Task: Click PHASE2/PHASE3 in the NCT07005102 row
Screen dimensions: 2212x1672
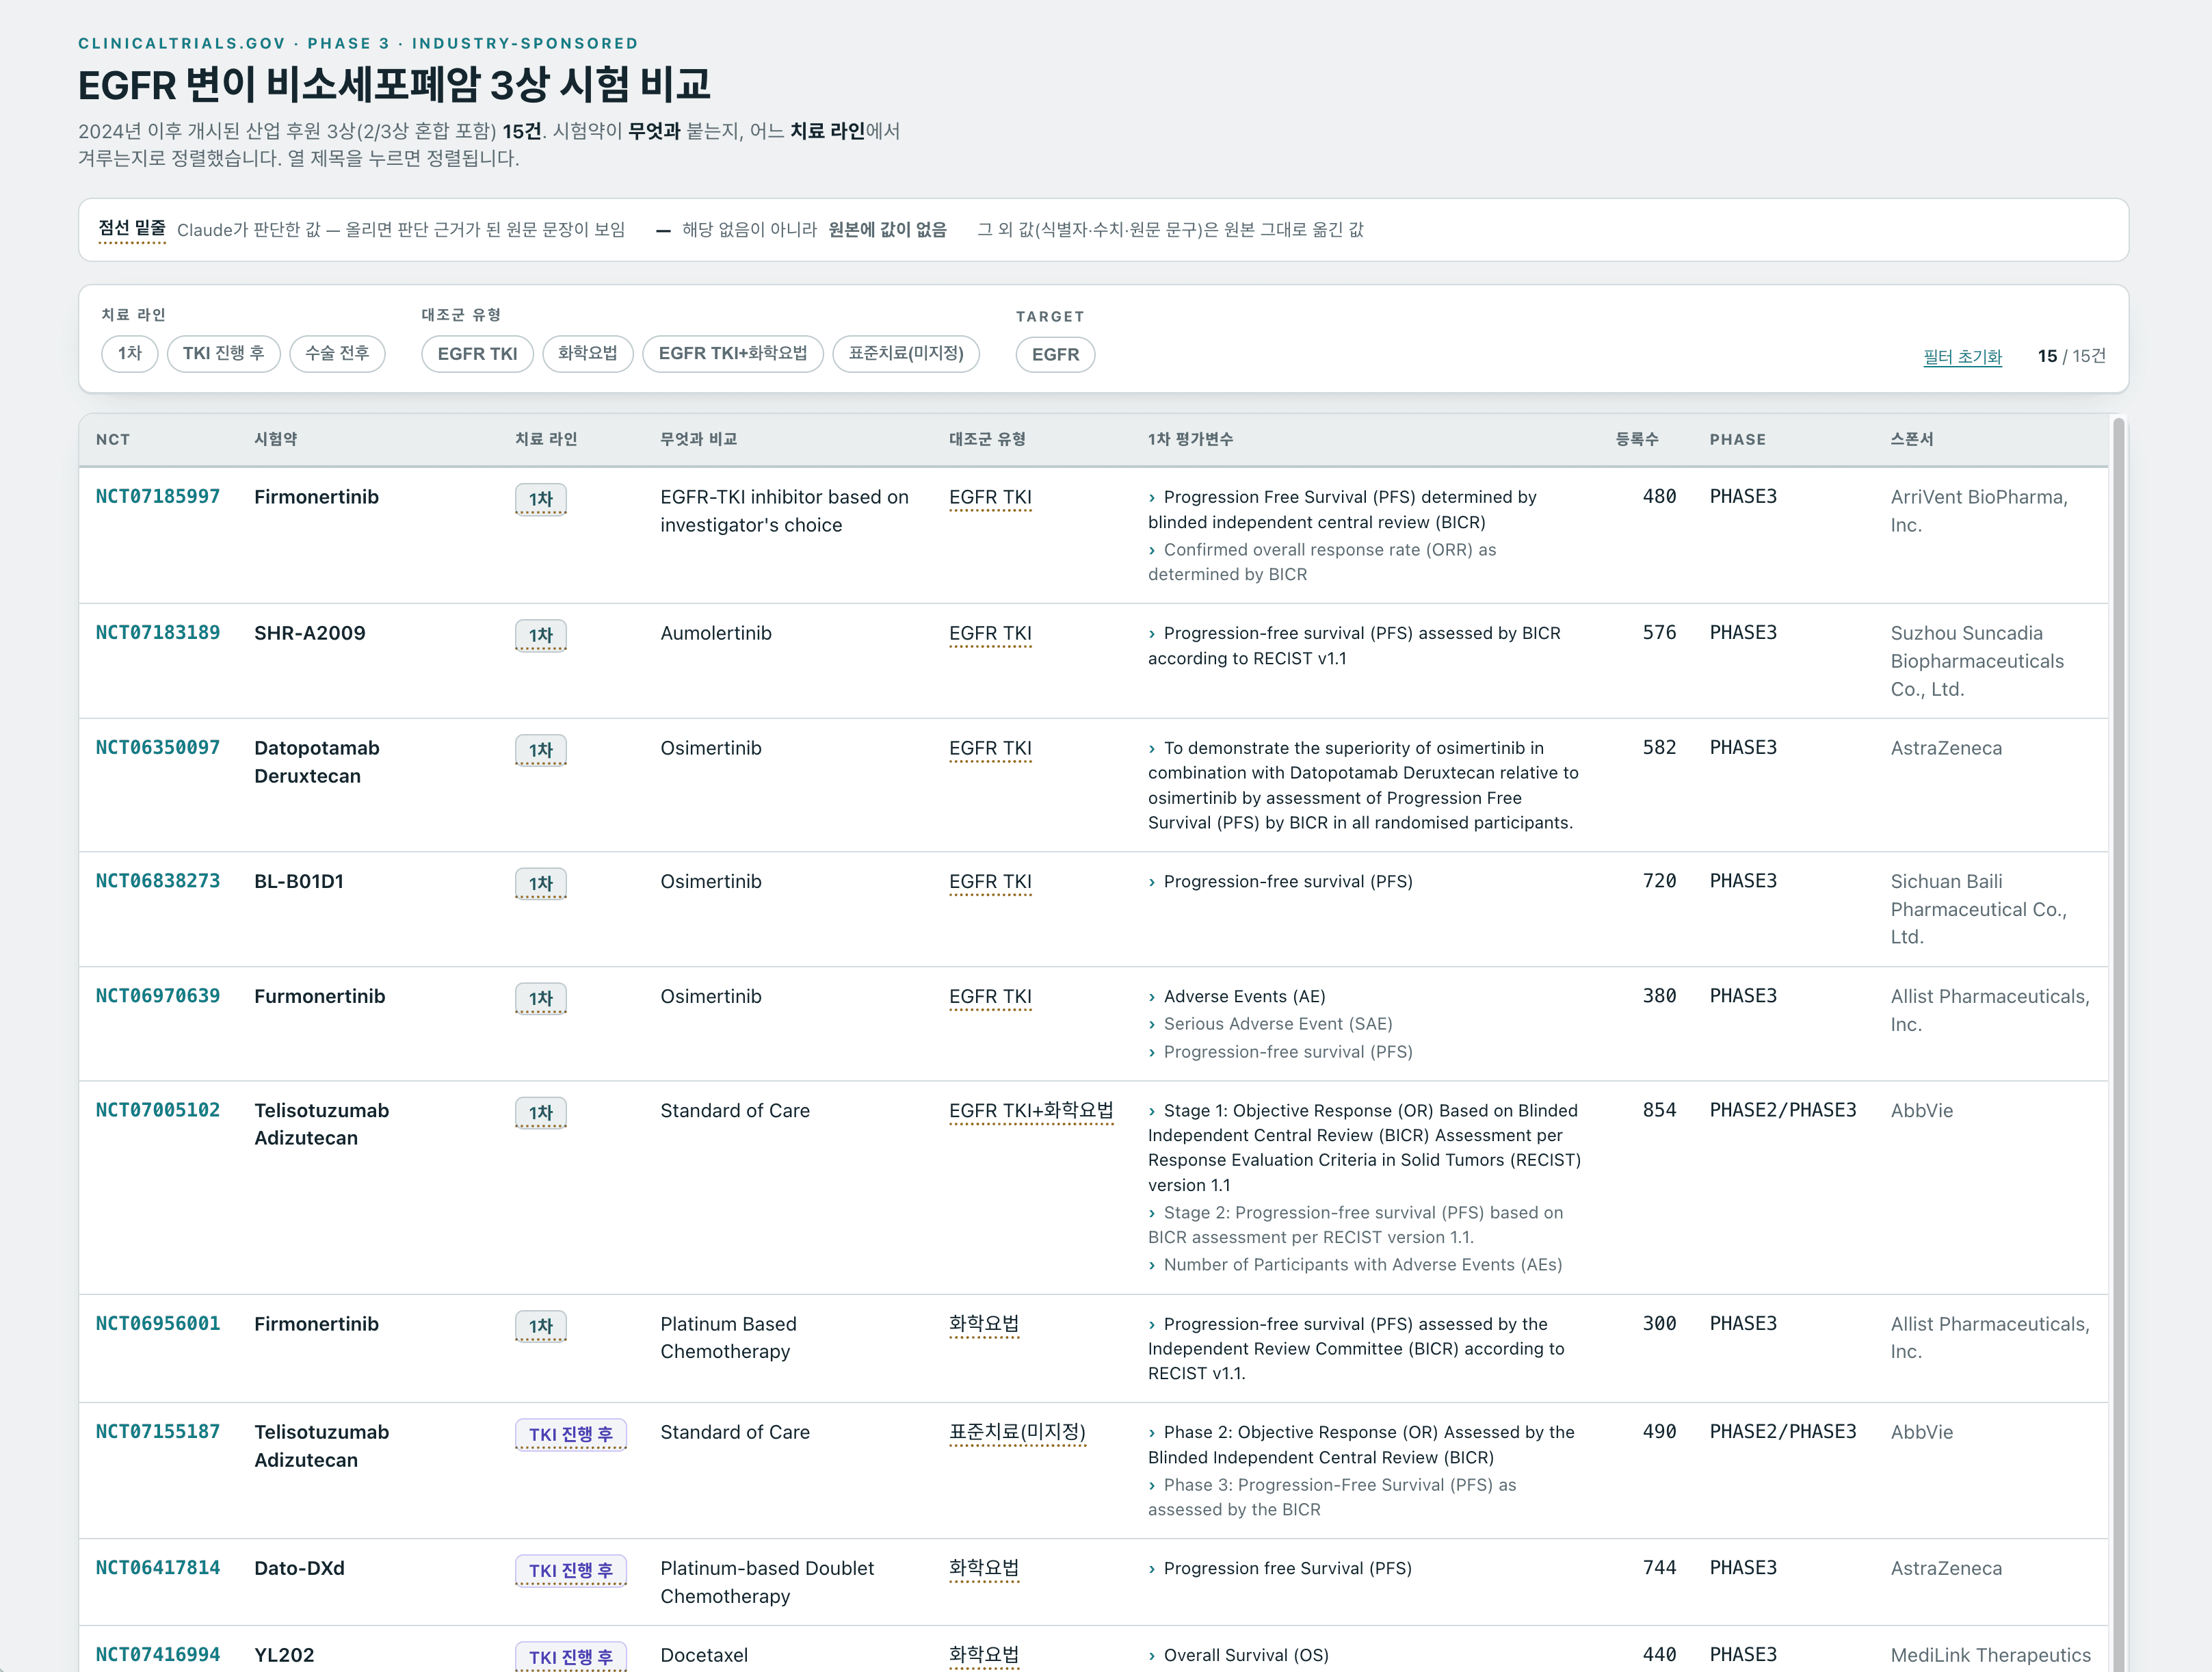Action: pyautogui.click(x=1783, y=1110)
